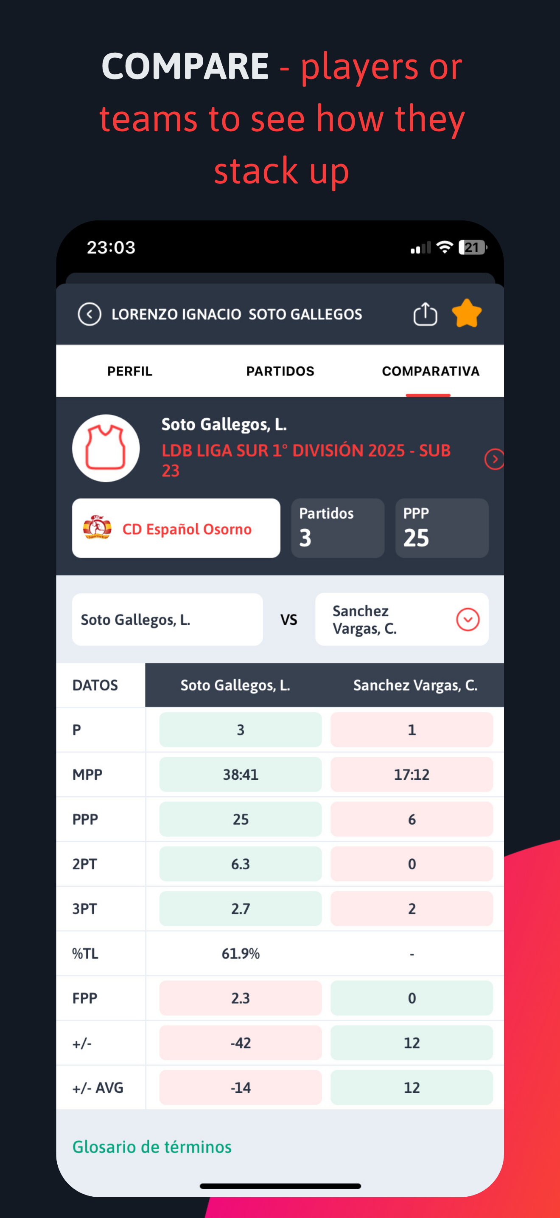
Task: Open the league chevron arrow icon
Action: (494, 459)
